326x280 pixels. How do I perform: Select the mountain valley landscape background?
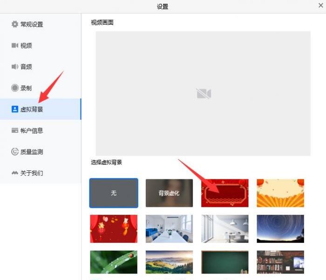pos(169,262)
